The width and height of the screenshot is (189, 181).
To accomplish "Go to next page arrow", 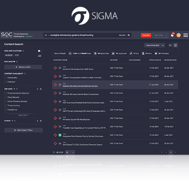I will click(x=175, y=153).
